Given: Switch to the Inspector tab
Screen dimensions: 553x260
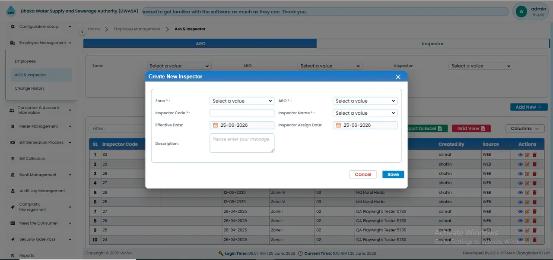Looking at the screenshot, I should [433, 44].
